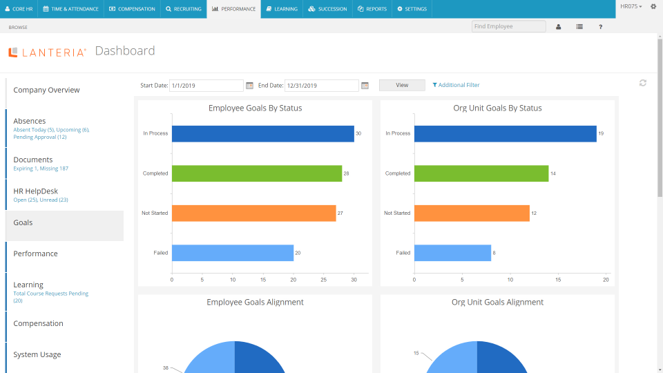Image resolution: width=663 pixels, height=373 pixels.
Task: Click the list view icon in header
Action: click(579, 27)
